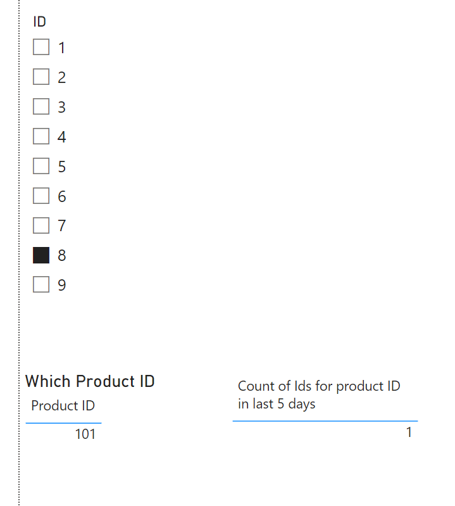This screenshot has height=506, width=455.
Task: Click the ID slicer header label
Action: tap(40, 22)
